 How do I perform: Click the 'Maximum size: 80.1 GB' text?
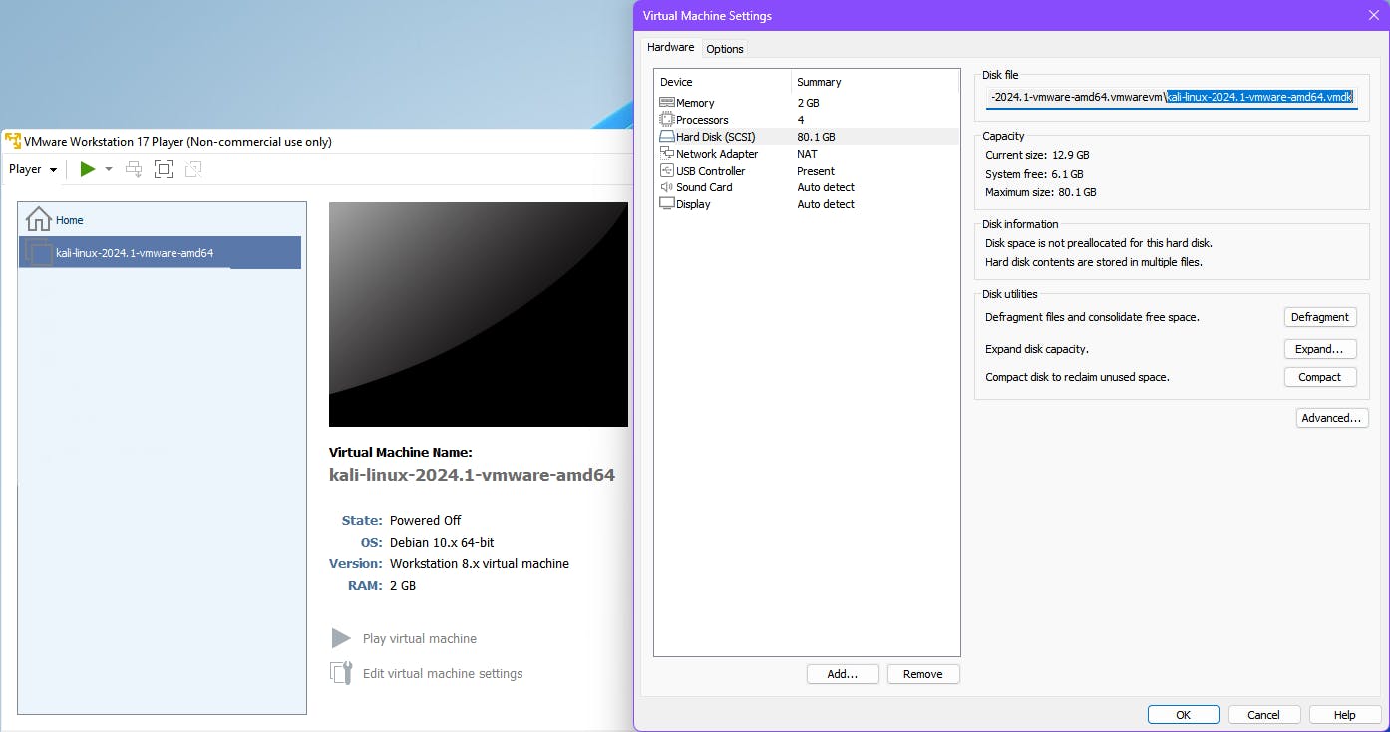pyautogui.click(x=1041, y=192)
